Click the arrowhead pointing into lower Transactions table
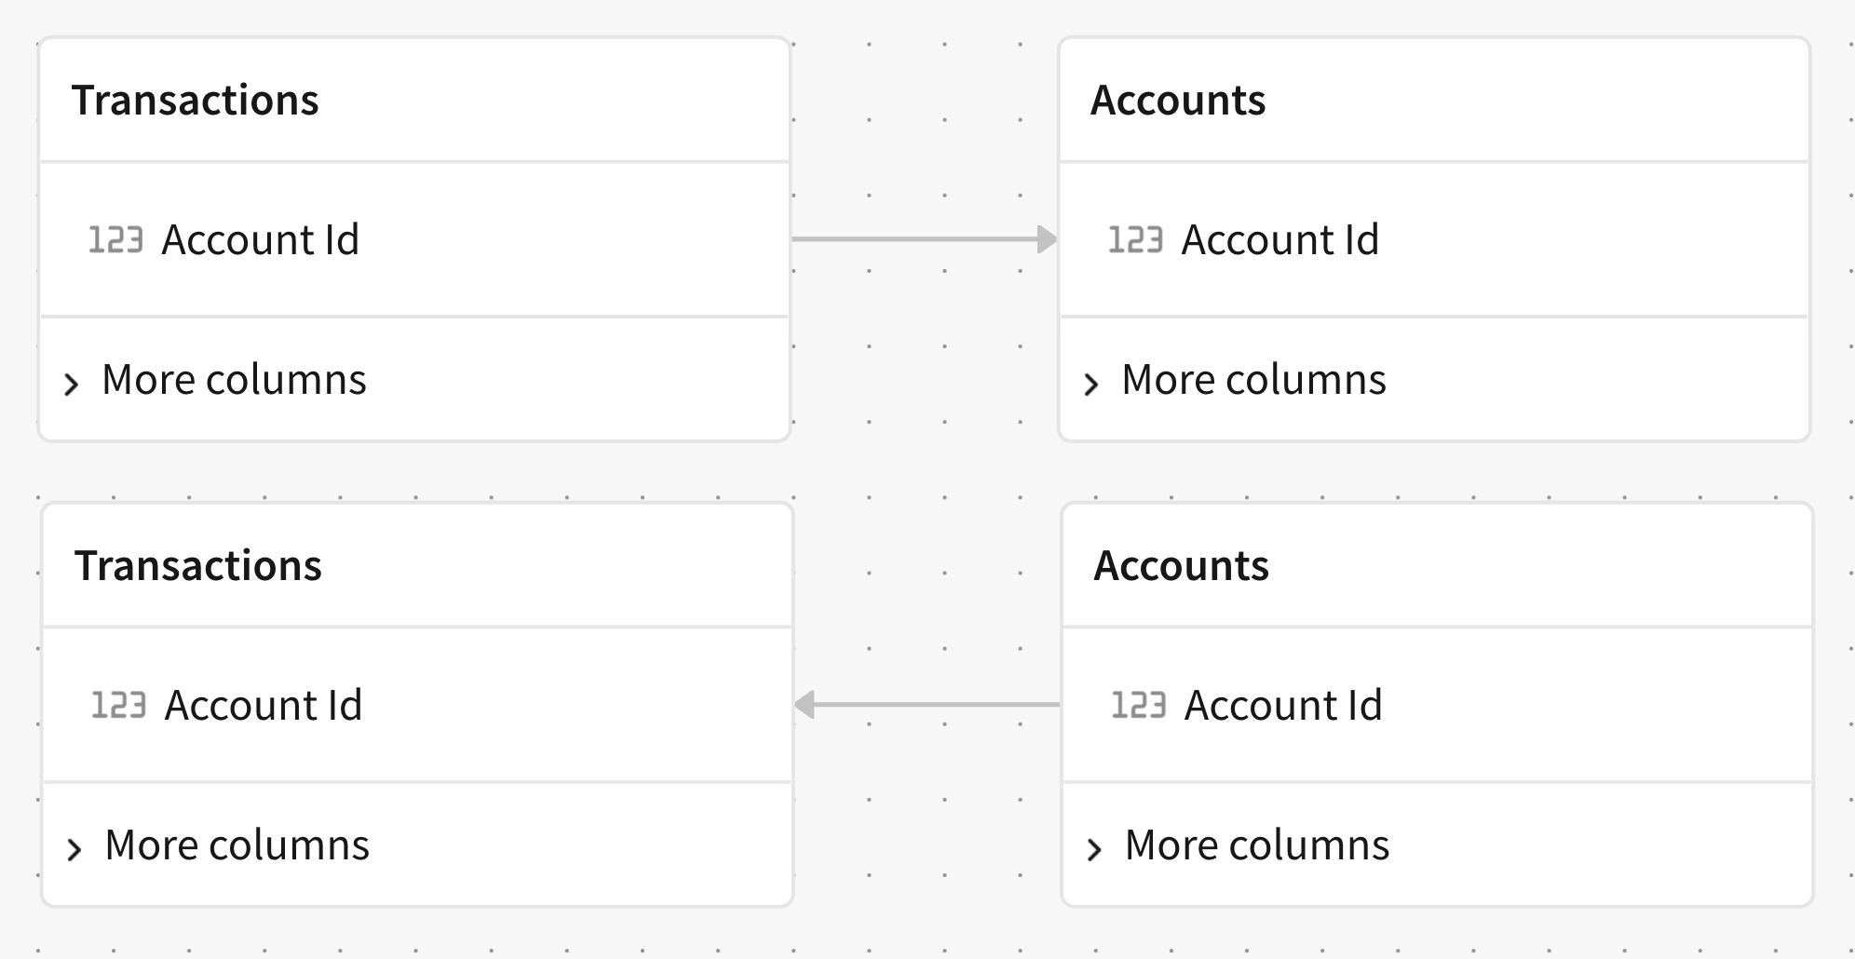 [806, 705]
